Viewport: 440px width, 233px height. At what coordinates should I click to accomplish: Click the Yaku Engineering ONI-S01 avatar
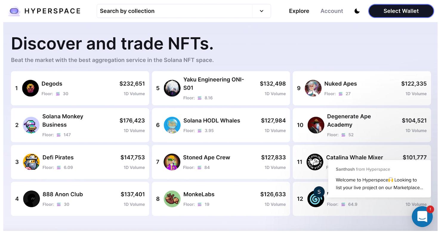point(172,88)
